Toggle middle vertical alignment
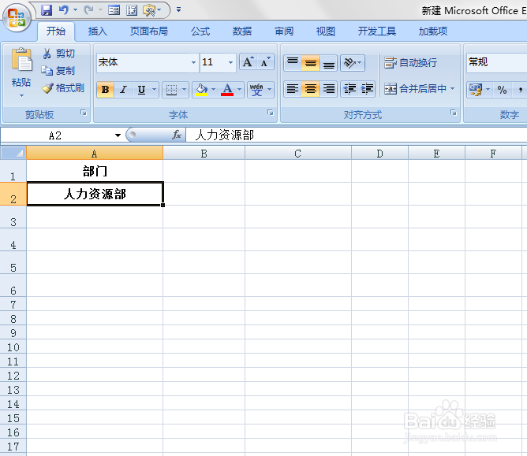This screenshot has height=456, width=527. (x=311, y=63)
